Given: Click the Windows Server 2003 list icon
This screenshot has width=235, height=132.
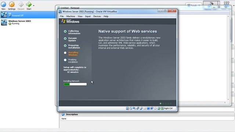Looking at the screenshot, I should click(x=4, y=22).
